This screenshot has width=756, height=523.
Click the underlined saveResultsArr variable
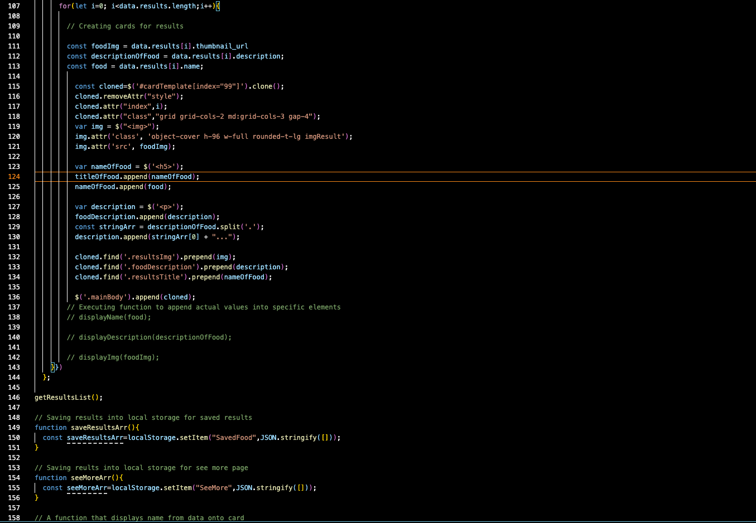95,437
